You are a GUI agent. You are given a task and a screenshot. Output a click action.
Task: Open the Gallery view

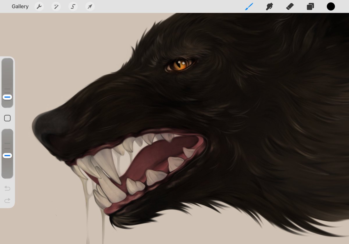(20, 6)
